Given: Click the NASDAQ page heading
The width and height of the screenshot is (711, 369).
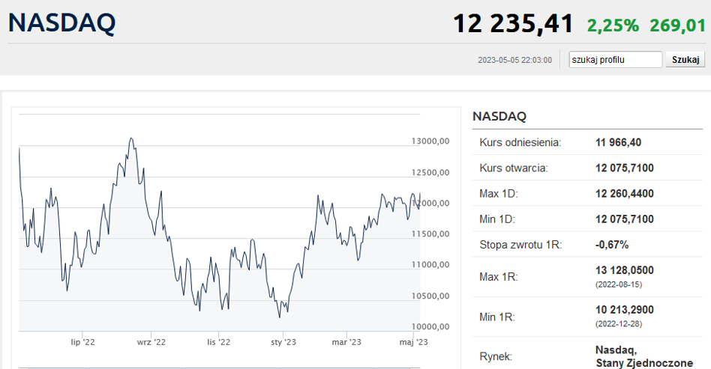Looking at the screenshot, I should tap(62, 22).
